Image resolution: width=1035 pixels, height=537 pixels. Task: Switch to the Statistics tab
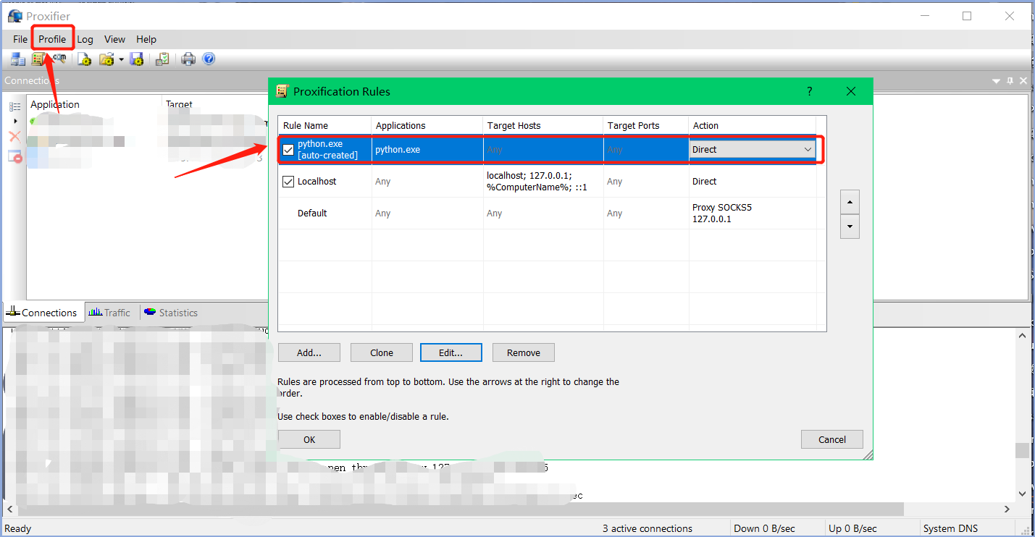point(171,313)
